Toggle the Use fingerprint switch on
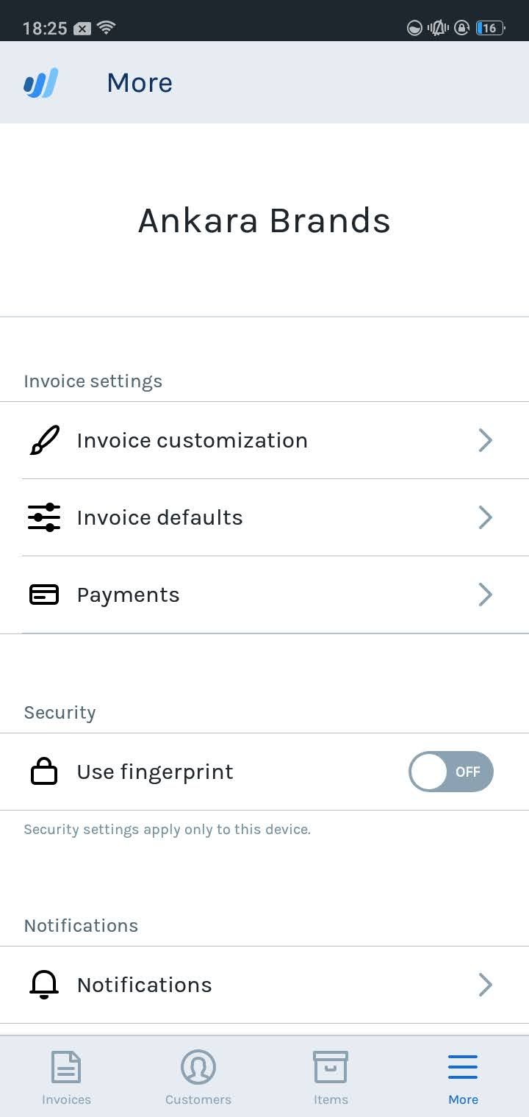Viewport: 529px width, 1117px height. point(450,772)
